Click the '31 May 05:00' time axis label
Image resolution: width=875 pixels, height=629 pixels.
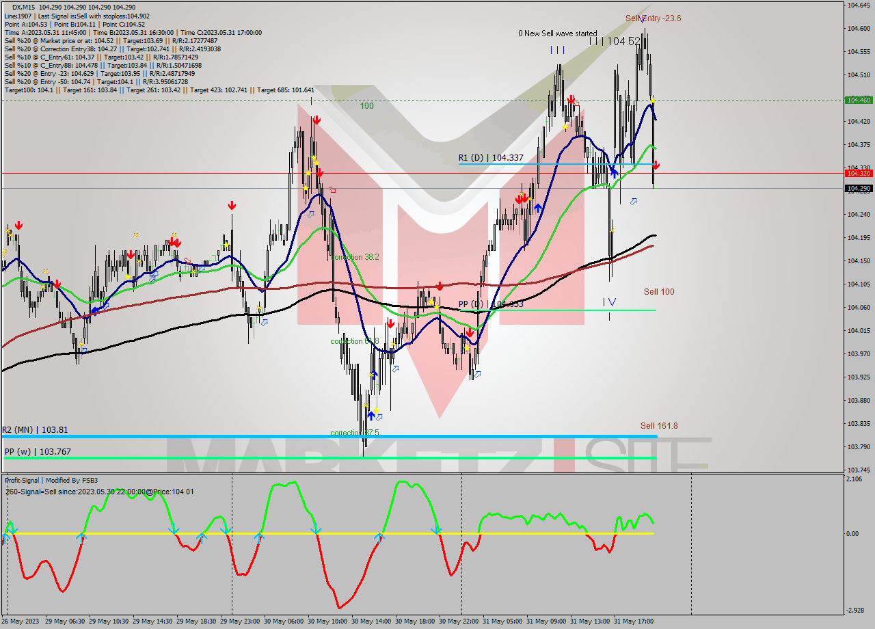(503, 621)
